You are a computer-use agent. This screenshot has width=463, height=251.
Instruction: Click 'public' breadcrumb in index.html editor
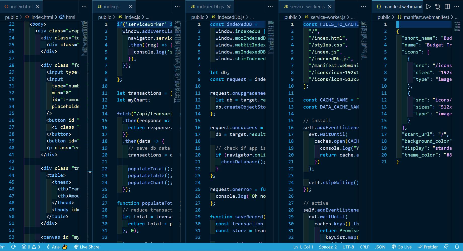tap(11, 17)
